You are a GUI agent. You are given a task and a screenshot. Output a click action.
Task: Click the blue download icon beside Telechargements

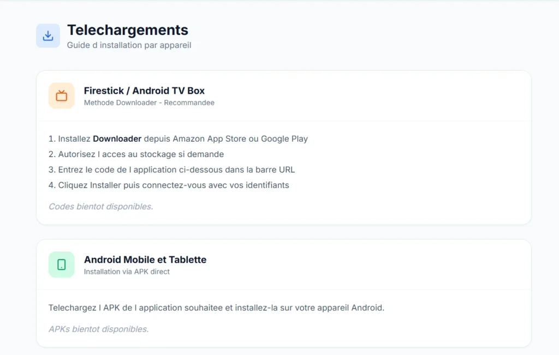(48, 35)
